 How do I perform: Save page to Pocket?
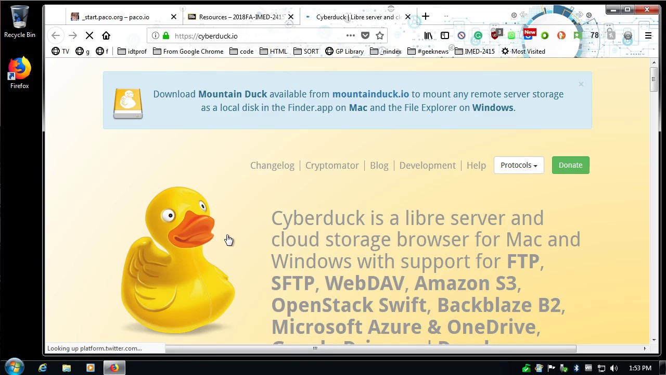(x=365, y=35)
